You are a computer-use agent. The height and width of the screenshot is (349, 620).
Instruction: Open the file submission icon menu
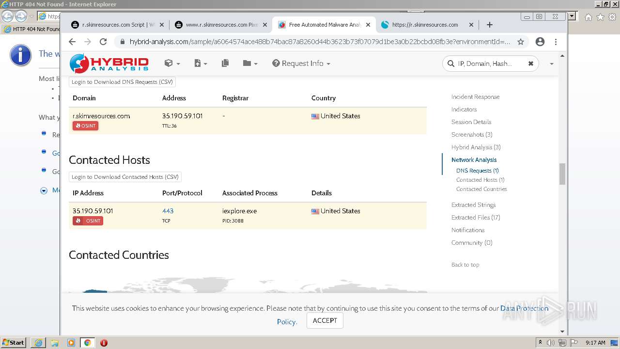[201, 63]
